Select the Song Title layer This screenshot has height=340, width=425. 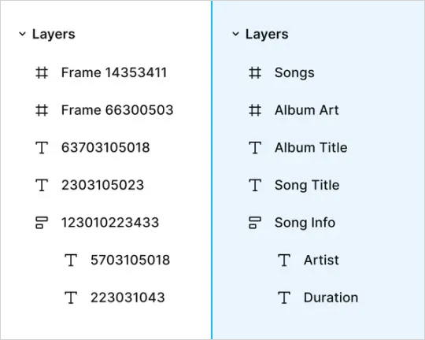tap(307, 186)
